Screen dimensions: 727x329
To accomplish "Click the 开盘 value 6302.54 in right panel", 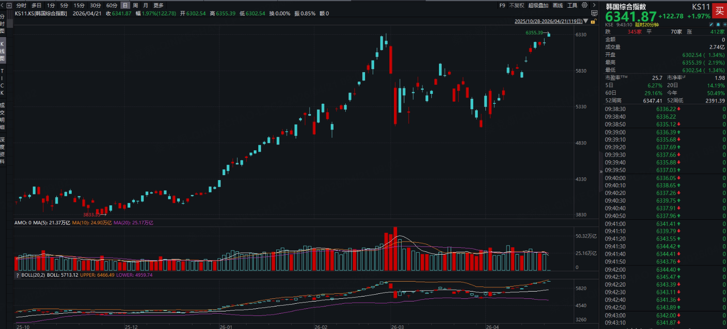I will [692, 55].
